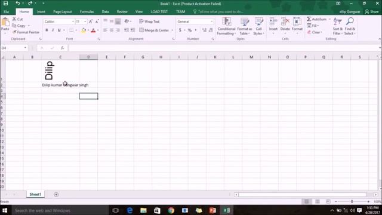Image resolution: width=382 pixels, height=215 pixels.
Task: Expand the Borders dropdown arrow
Action: [x=76, y=30]
